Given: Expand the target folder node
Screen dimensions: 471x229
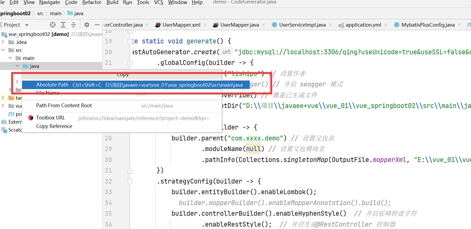Looking at the screenshot, I should [x=3, y=98].
